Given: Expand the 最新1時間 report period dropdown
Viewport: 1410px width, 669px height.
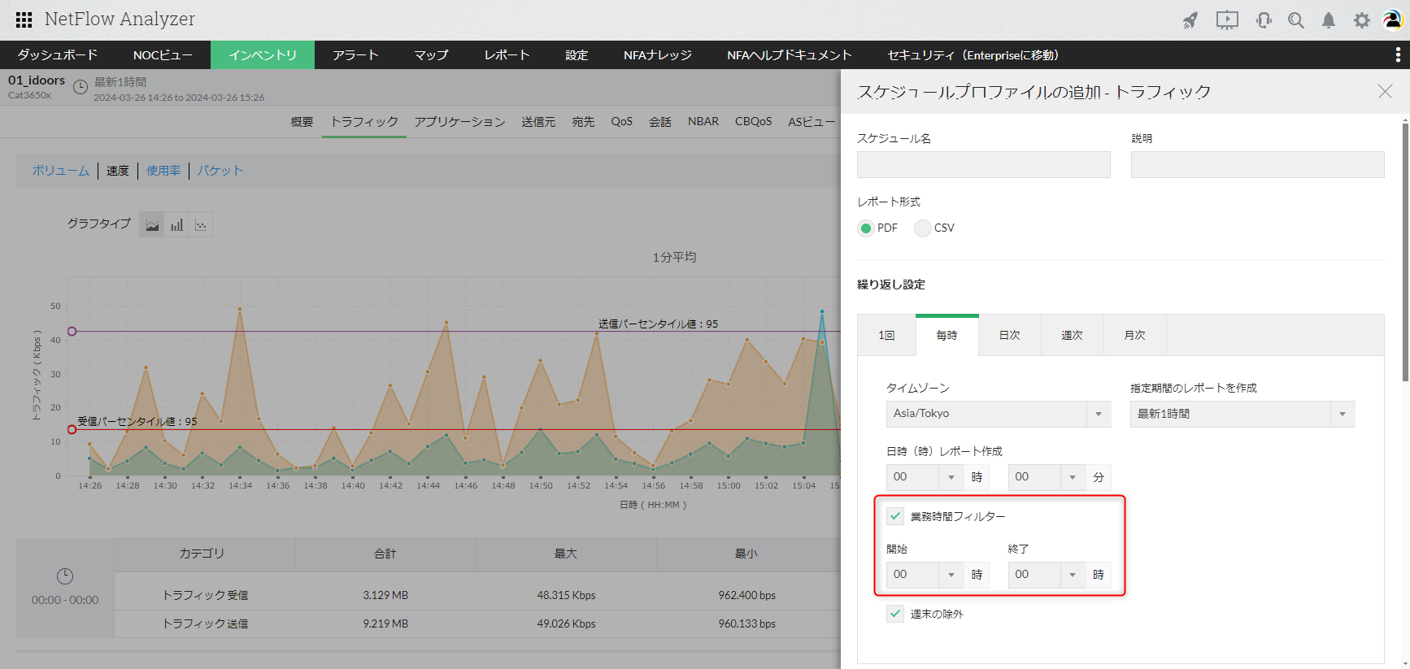Looking at the screenshot, I should click(1242, 414).
